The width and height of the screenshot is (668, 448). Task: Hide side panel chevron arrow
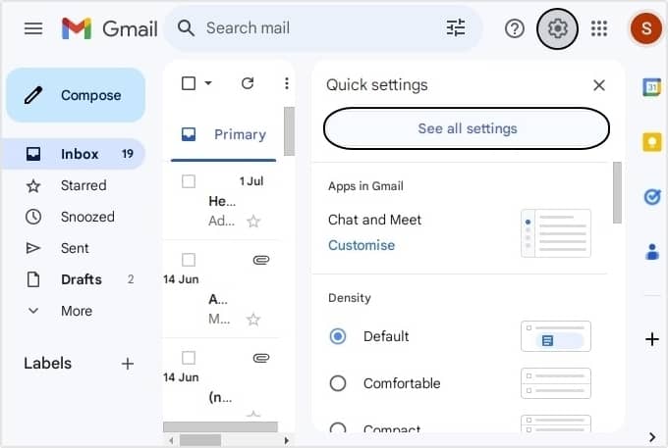coord(652,437)
